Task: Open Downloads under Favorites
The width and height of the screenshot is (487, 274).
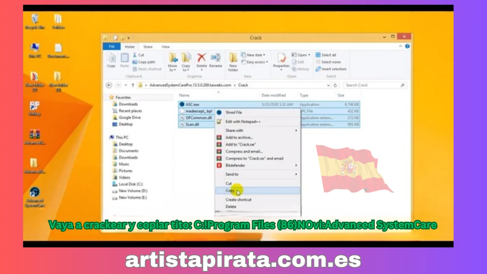Action: click(x=126, y=104)
